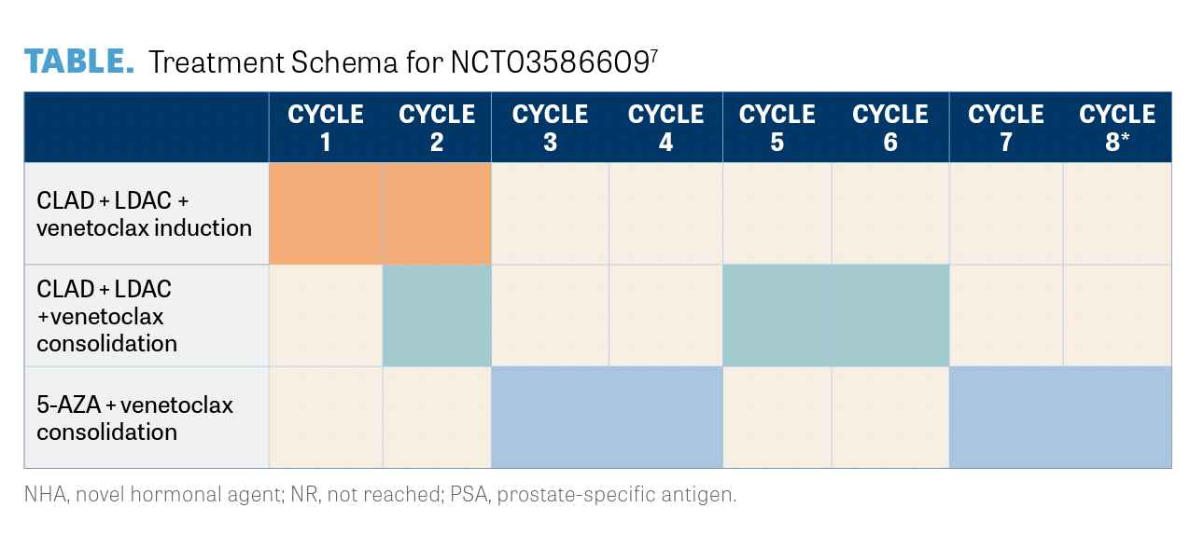Viewport: 1204px width, 535px height.
Task: Click the abbreviations footnote below the table
Action: pyautogui.click(x=381, y=494)
